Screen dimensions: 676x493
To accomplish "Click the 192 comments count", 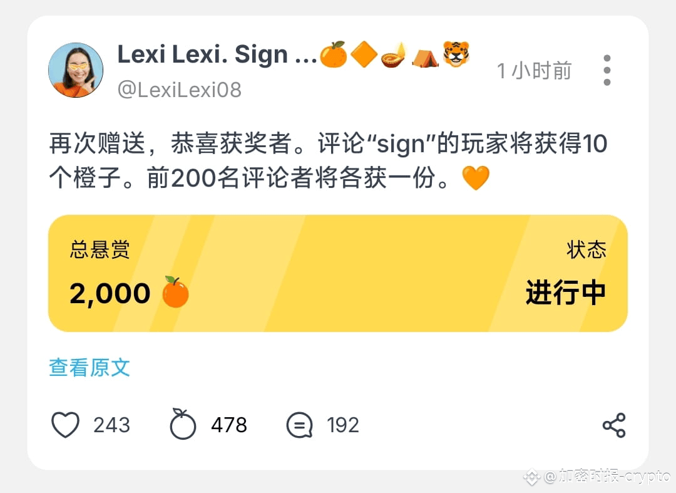I will tap(343, 425).
